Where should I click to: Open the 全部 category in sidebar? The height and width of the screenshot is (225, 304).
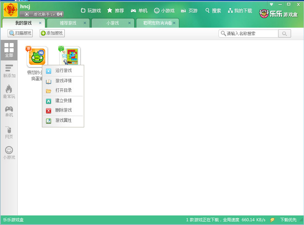(9, 50)
